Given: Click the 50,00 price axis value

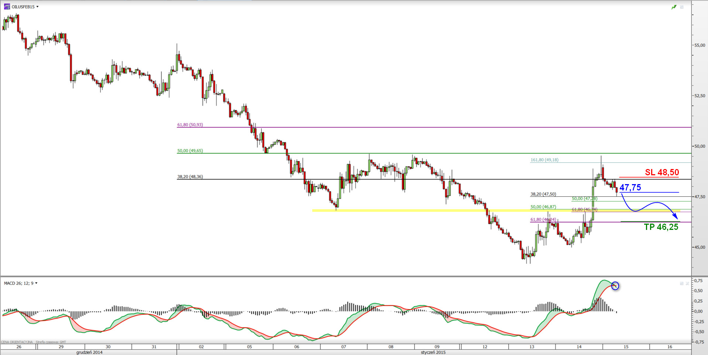Looking at the screenshot, I should pyautogui.click(x=700, y=147).
